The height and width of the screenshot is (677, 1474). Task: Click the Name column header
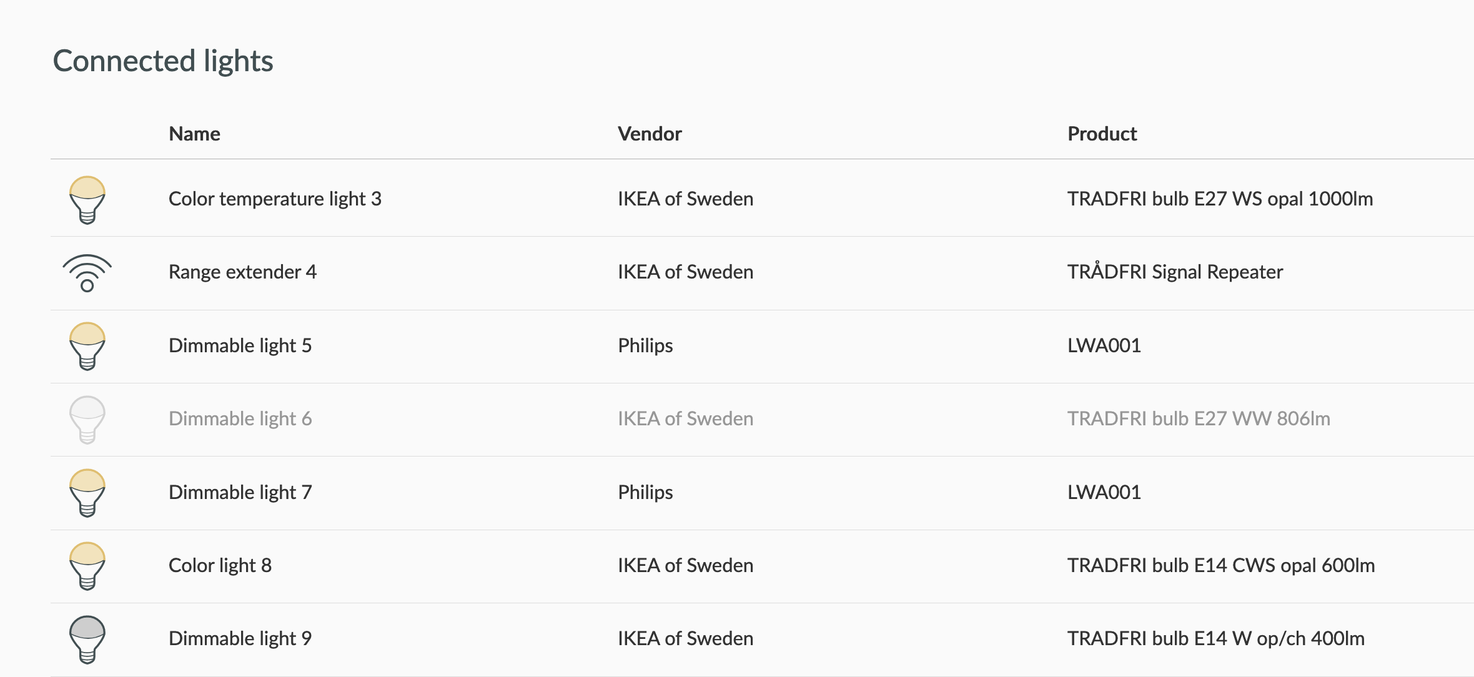[194, 134]
